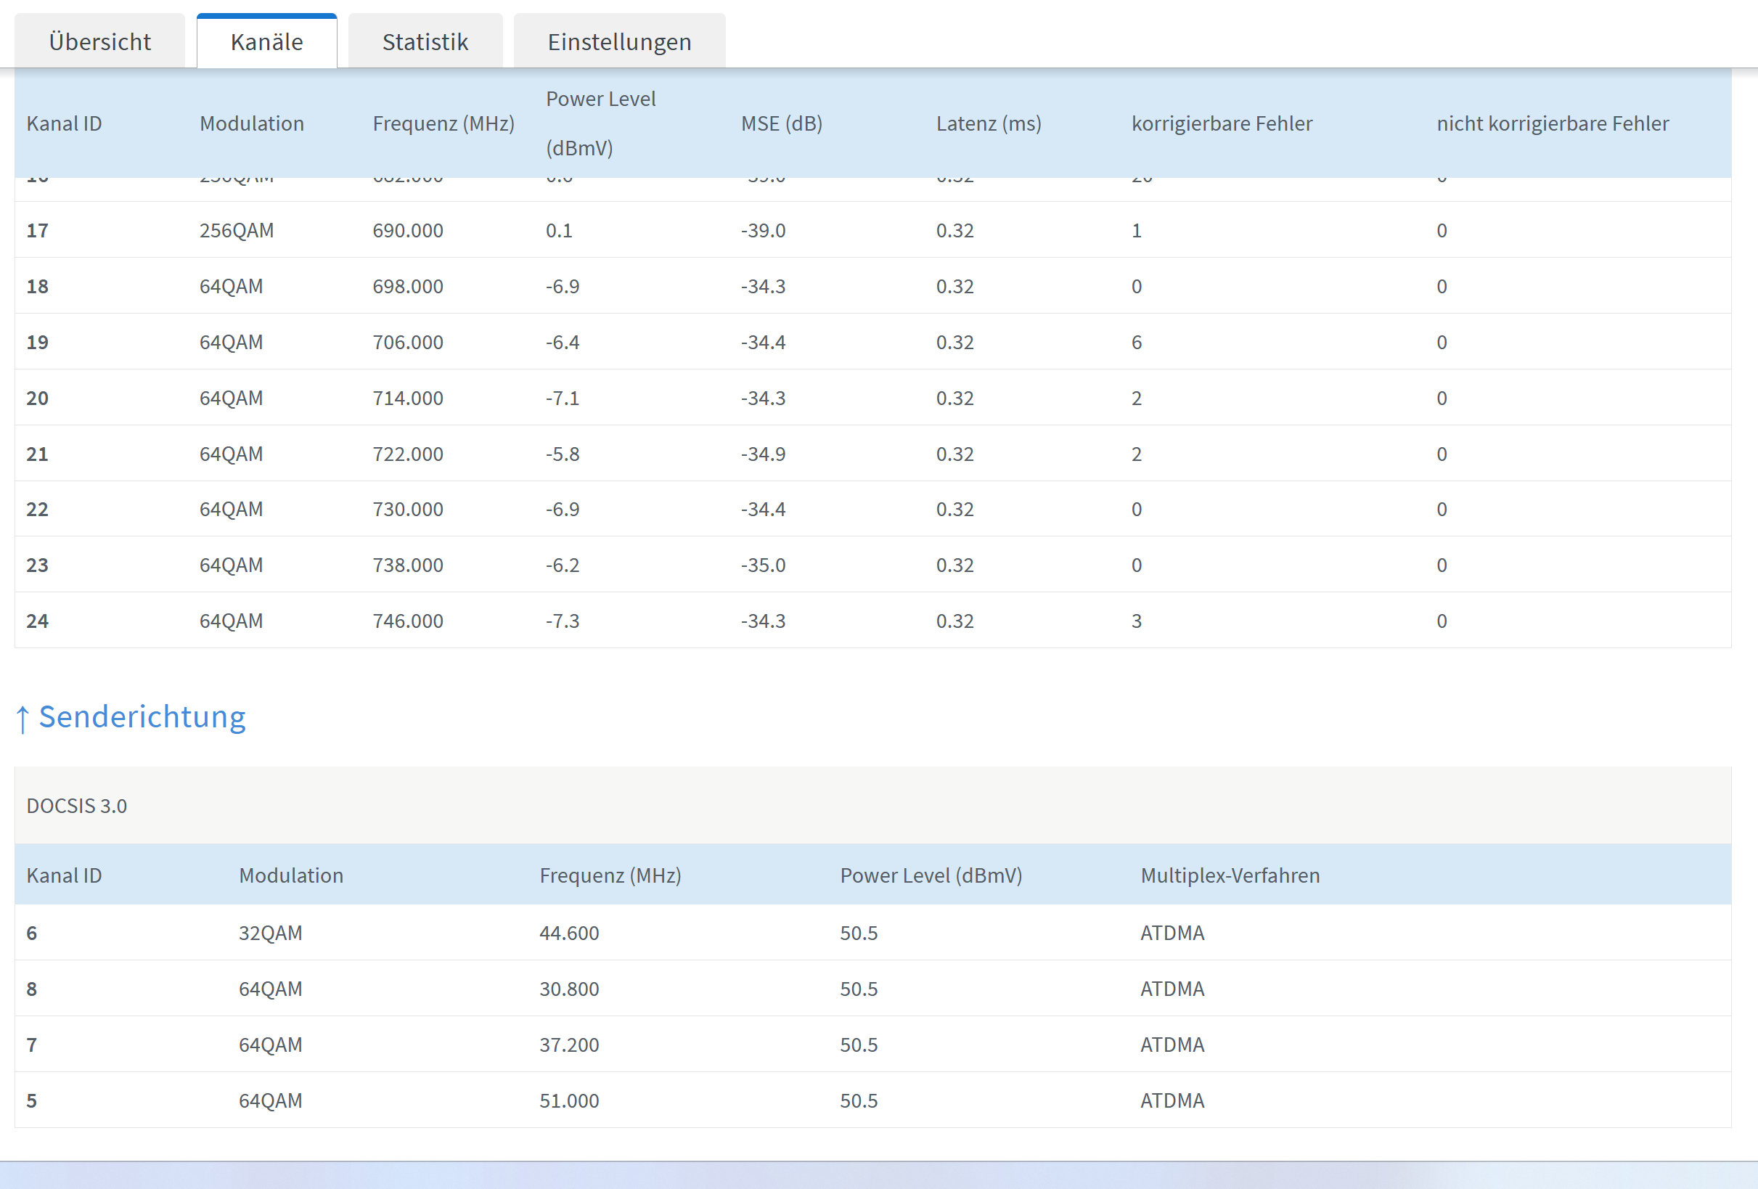Image resolution: width=1758 pixels, height=1189 pixels.
Task: Click the Senderichtung section heading
Action: click(x=142, y=716)
